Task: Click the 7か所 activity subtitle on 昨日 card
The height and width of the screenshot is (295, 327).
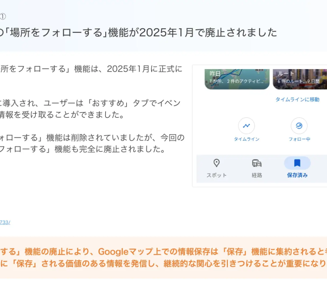Action: (236, 81)
